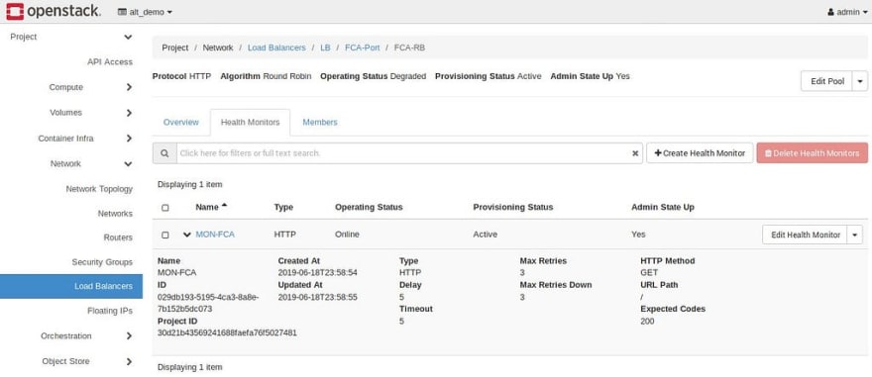Viewport: 872px width, 377px height.
Task: Expand the Compute sidebar section
Action: click(129, 87)
